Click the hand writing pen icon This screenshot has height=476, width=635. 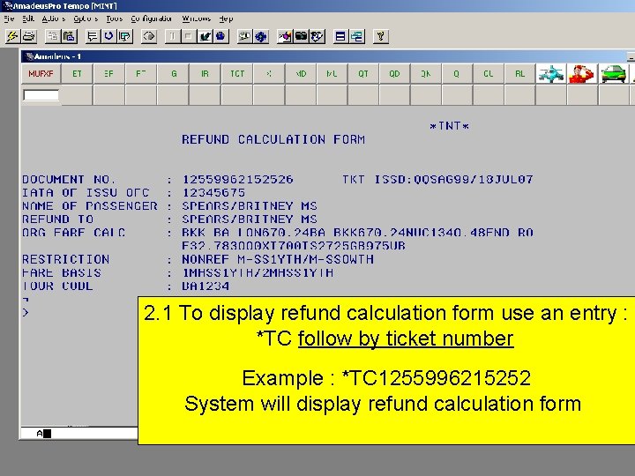point(205,36)
